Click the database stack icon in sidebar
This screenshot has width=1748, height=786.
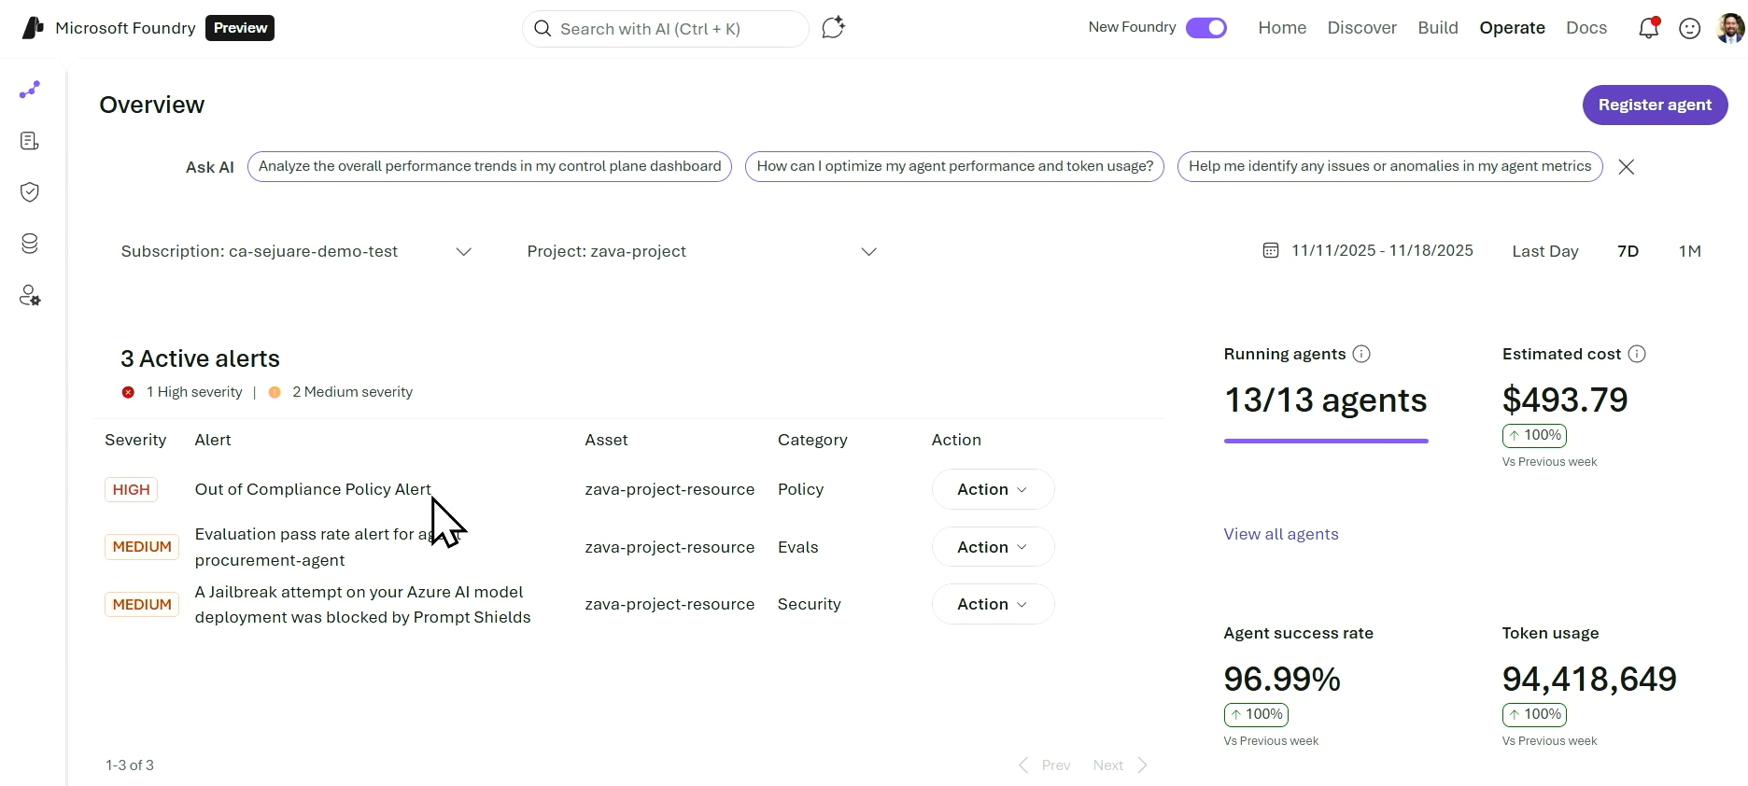tap(30, 244)
